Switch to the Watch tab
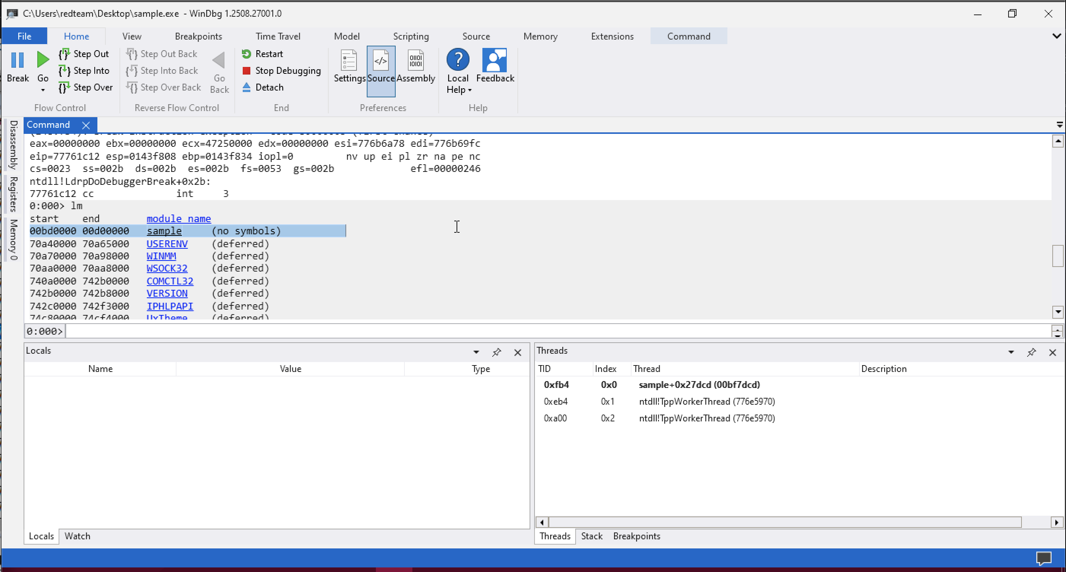Viewport: 1066px width, 572px height. tap(77, 536)
